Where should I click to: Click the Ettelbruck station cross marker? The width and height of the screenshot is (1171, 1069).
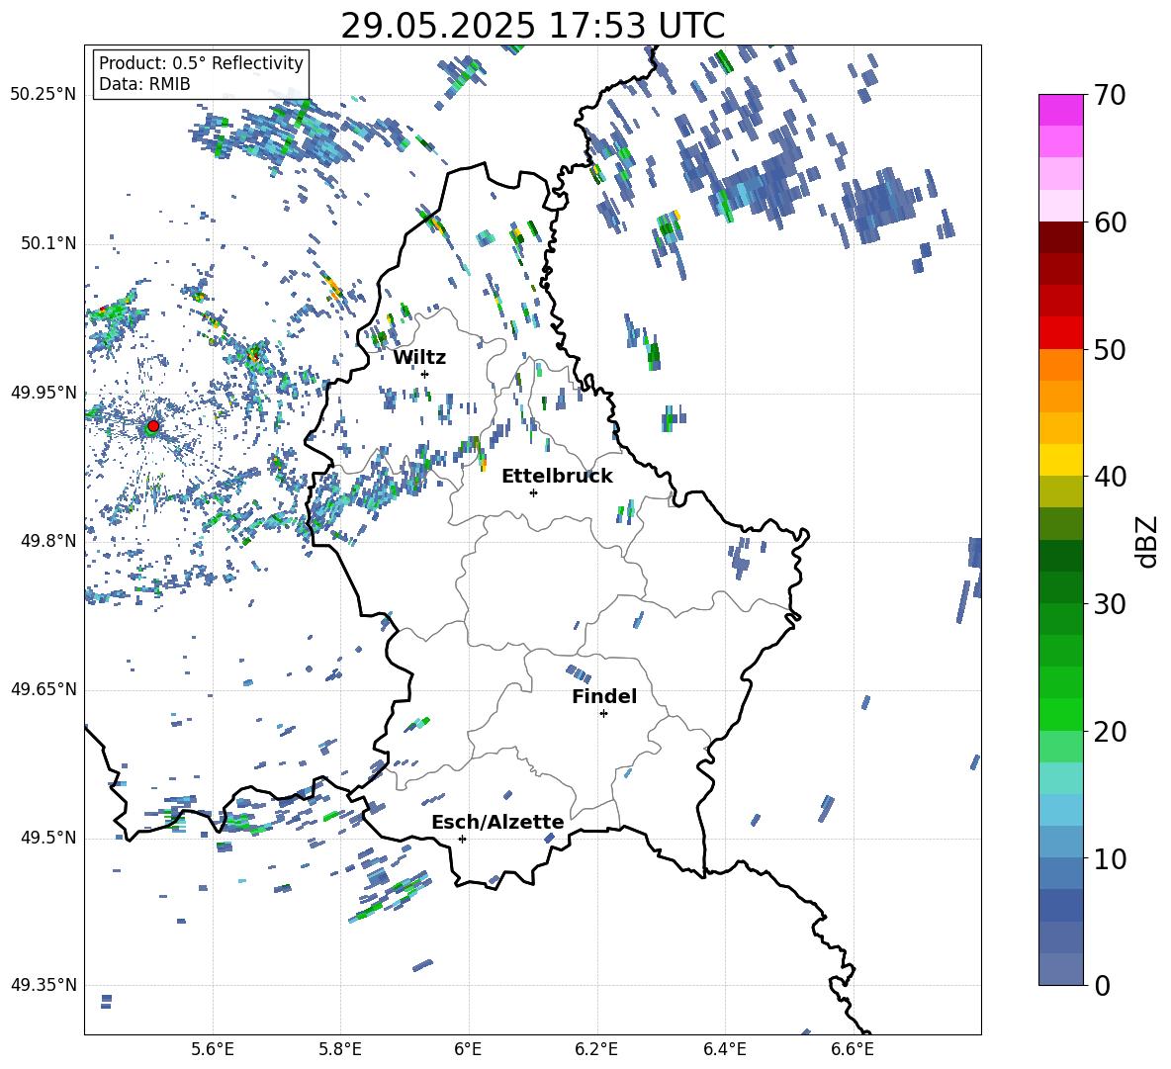(533, 492)
